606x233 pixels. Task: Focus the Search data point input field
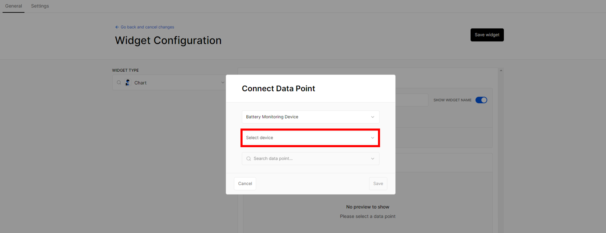coord(311,158)
